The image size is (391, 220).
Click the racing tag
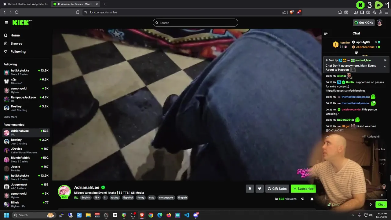pos(115,197)
